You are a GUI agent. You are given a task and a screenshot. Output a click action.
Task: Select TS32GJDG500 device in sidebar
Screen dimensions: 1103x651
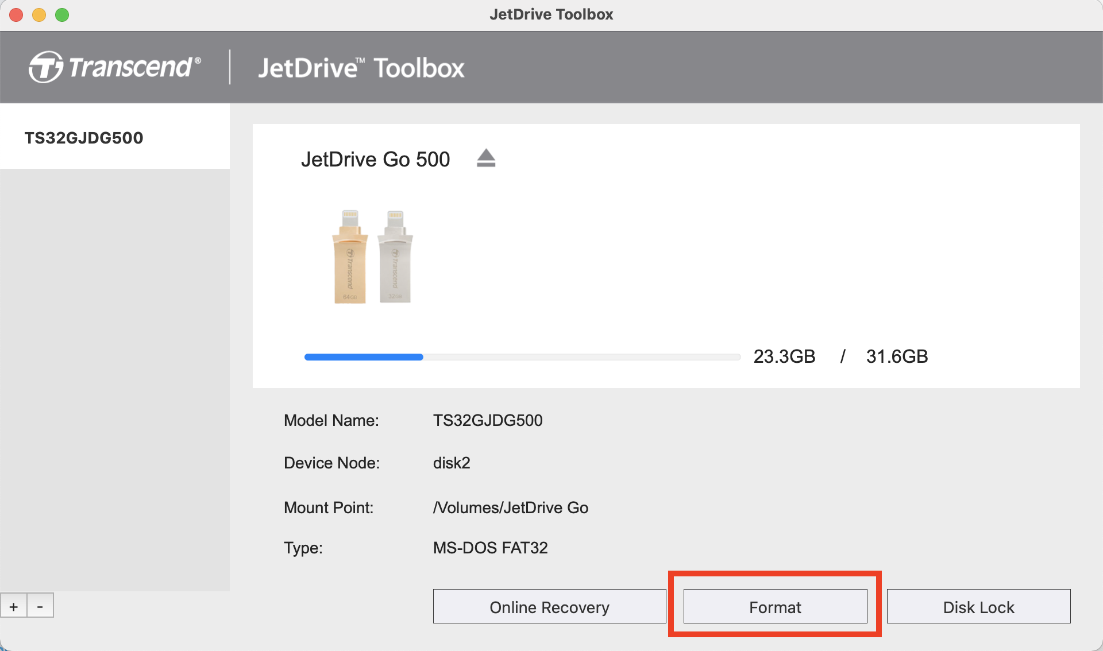[115, 137]
